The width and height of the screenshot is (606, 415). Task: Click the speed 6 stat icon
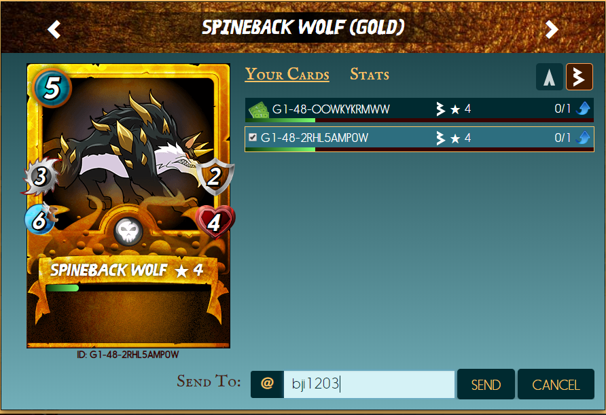pos(40,219)
